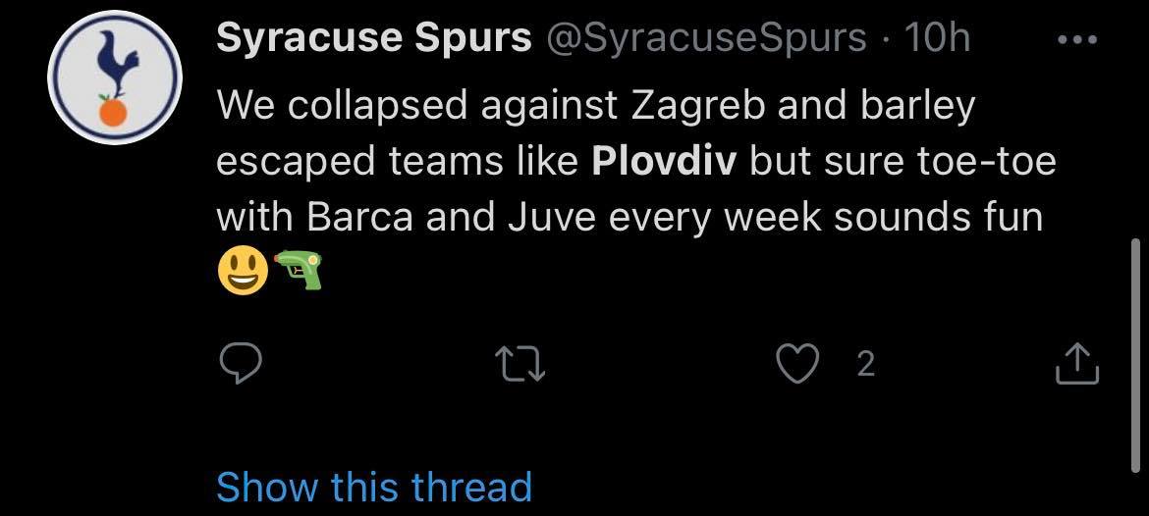Select the bold word Plovdiv
The height and width of the screenshot is (516, 1149).
pos(663,163)
